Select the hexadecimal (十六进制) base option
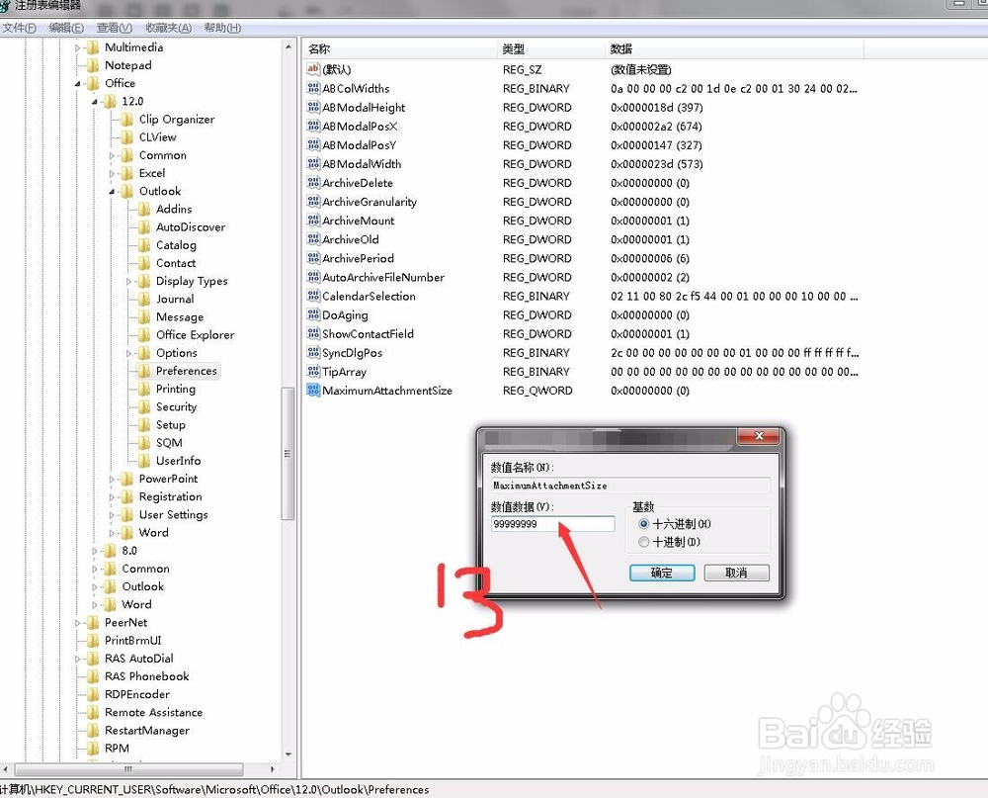988x798 pixels. pyautogui.click(x=645, y=524)
